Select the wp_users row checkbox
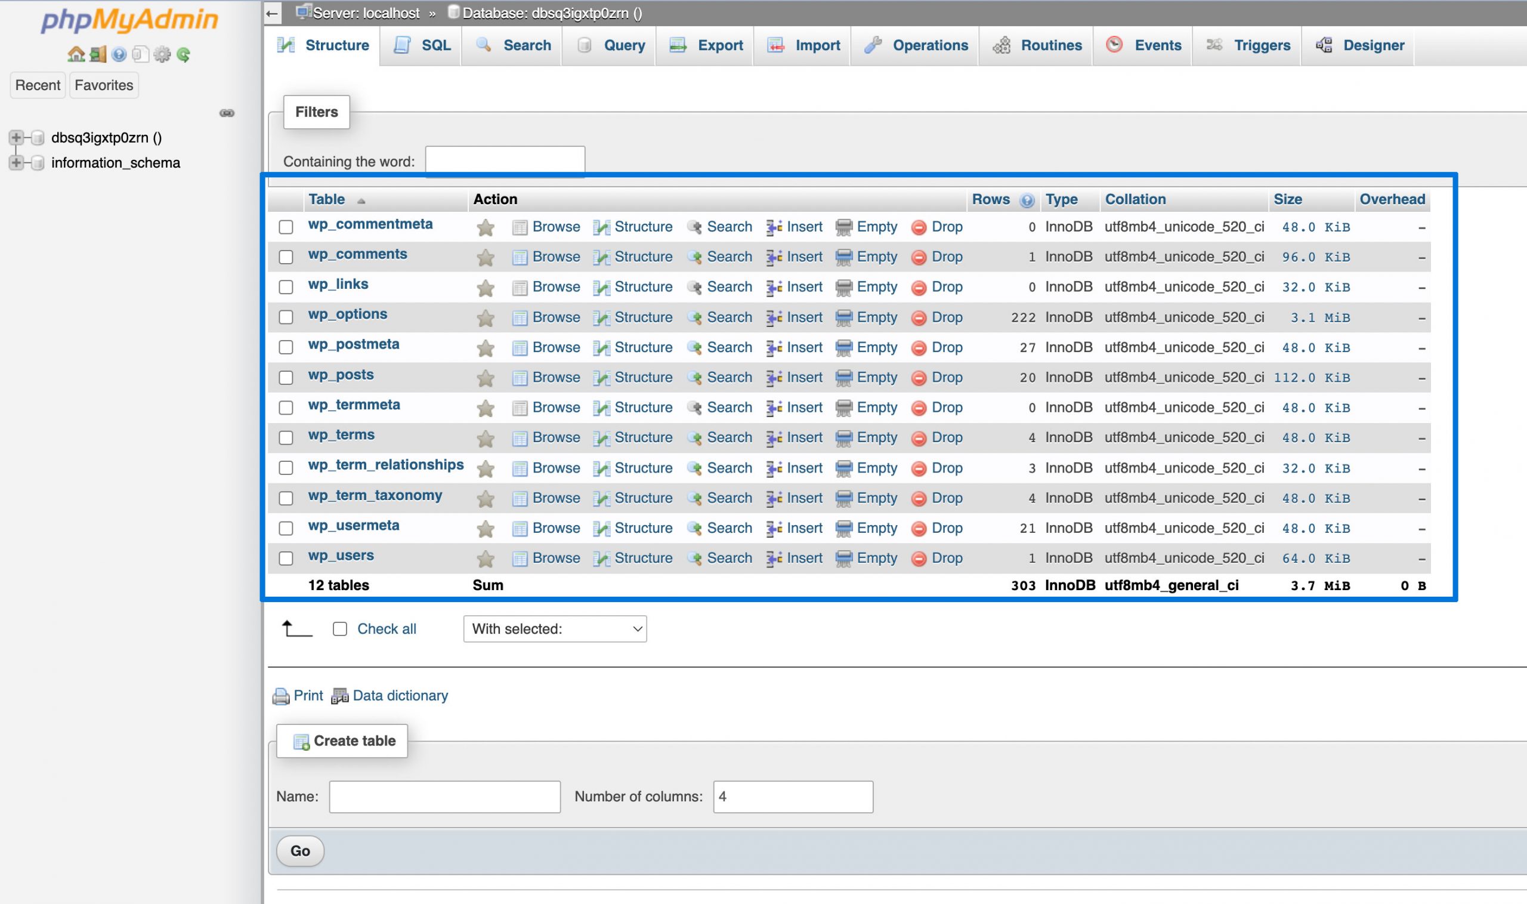Viewport: 1527px width, 904px height. tap(286, 559)
